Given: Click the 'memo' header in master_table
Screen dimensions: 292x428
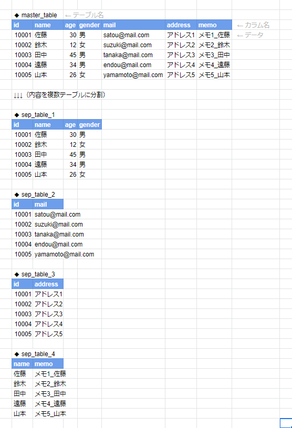Looking at the screenshot, I should 214,25.
